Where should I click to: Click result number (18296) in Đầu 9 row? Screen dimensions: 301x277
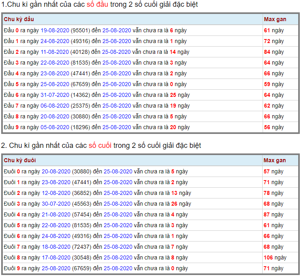[80, 127]
